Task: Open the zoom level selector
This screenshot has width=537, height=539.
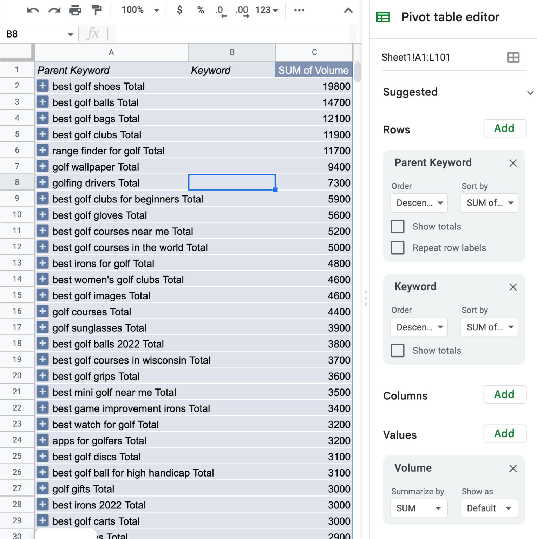Action: 138,10
